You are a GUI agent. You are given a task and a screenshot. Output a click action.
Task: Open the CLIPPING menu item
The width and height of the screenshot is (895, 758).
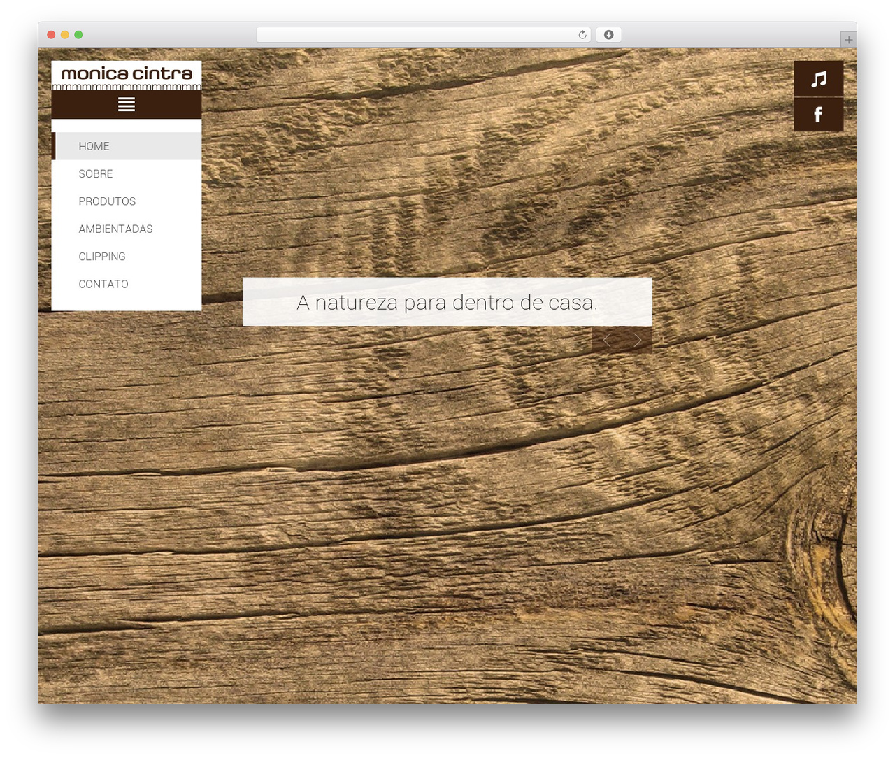(x=127, y=257)
